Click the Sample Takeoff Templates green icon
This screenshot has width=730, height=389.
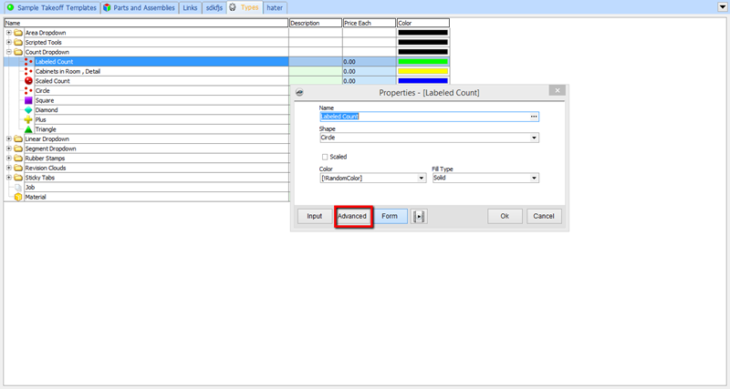pos(10,7)
